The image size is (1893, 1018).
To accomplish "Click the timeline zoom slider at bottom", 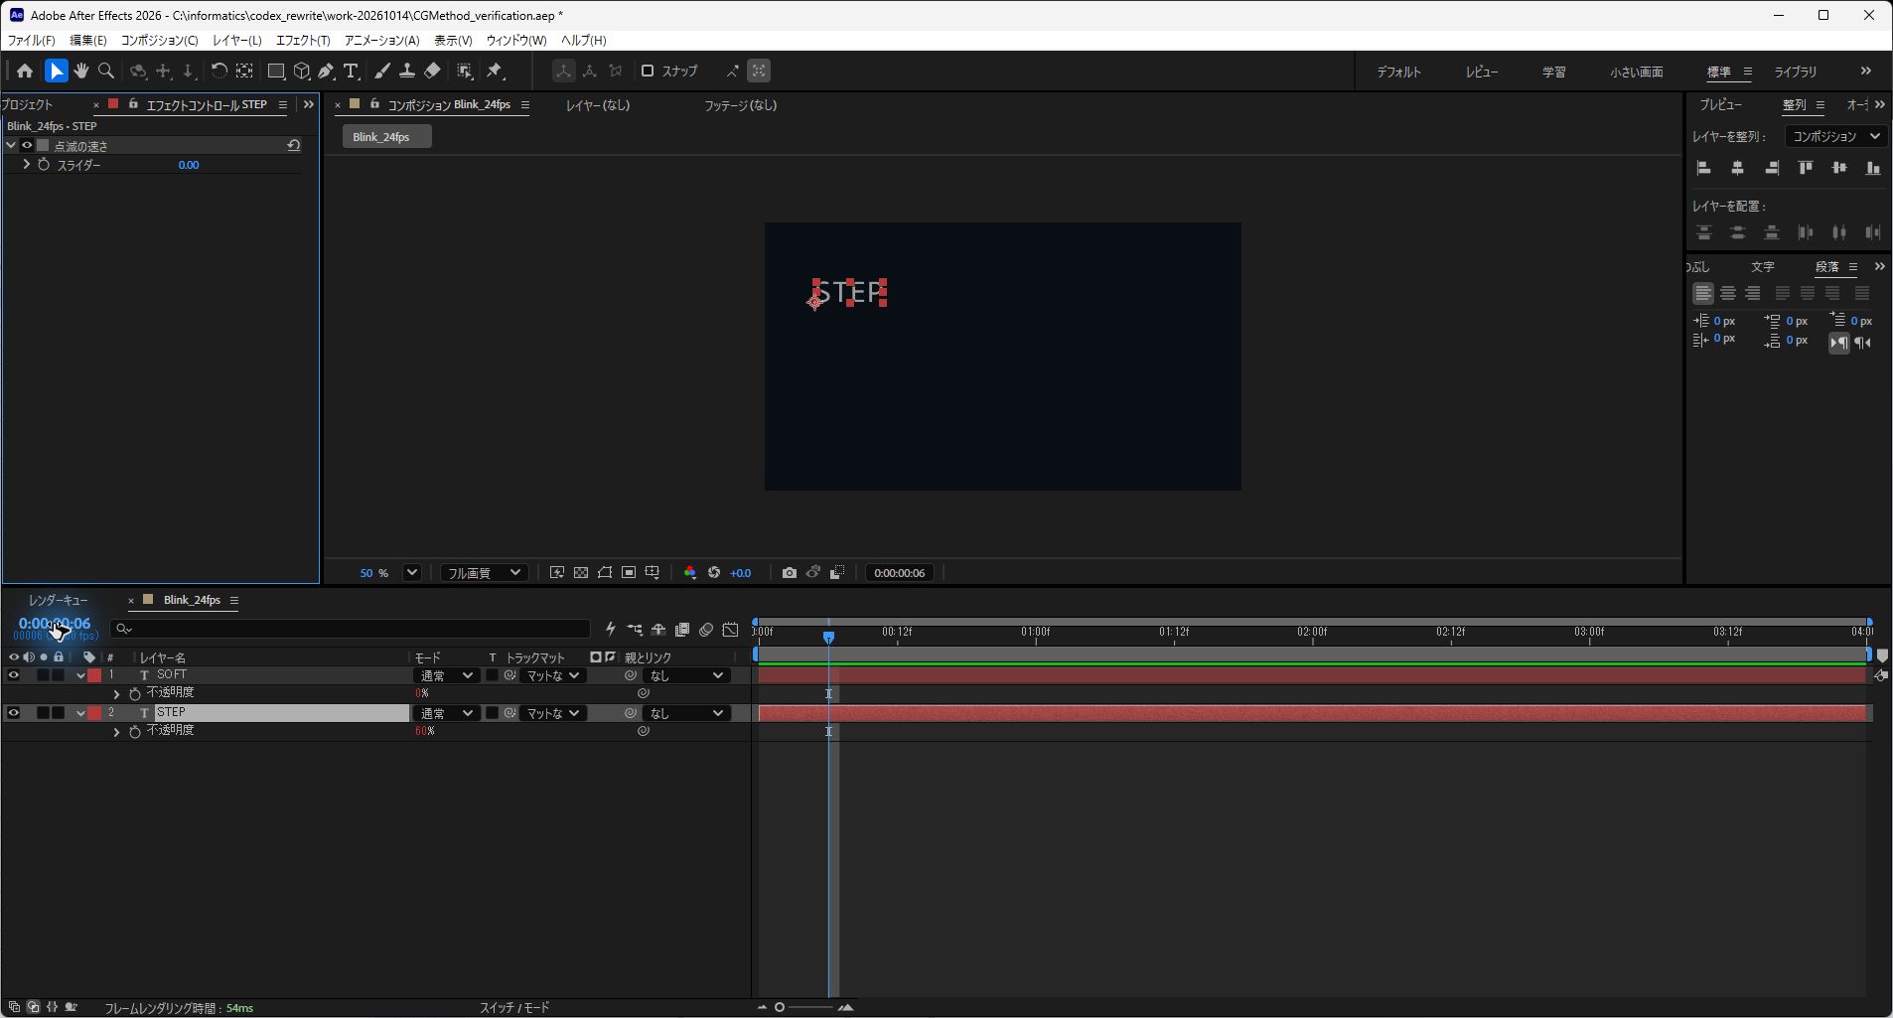I will (x=804, y=1008).
